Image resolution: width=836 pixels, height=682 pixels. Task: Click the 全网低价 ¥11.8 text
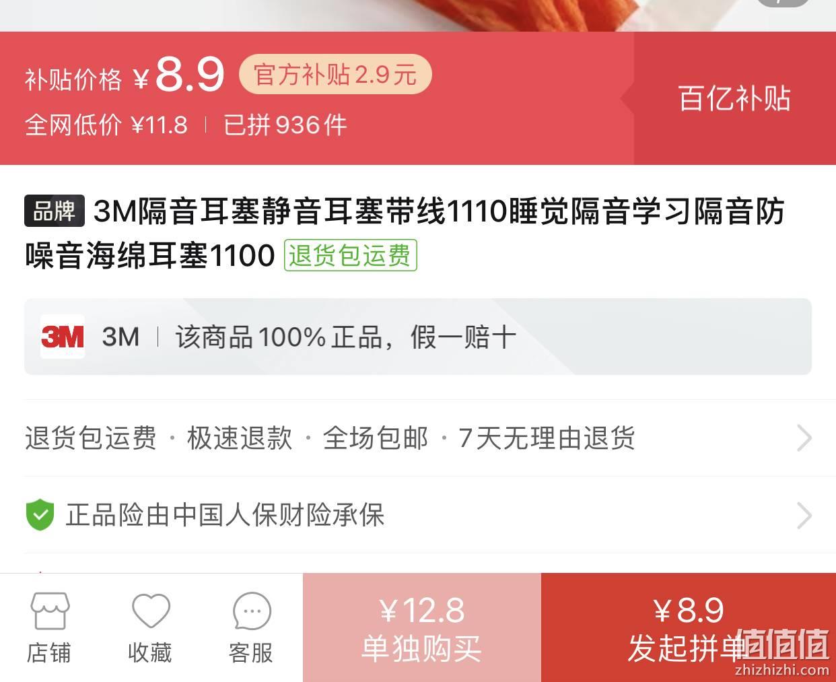tap(106, 125)
